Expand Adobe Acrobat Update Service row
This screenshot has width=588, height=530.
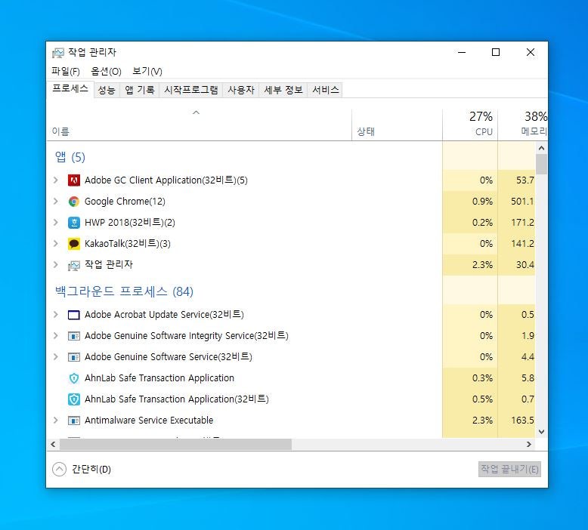pos(56,315)
